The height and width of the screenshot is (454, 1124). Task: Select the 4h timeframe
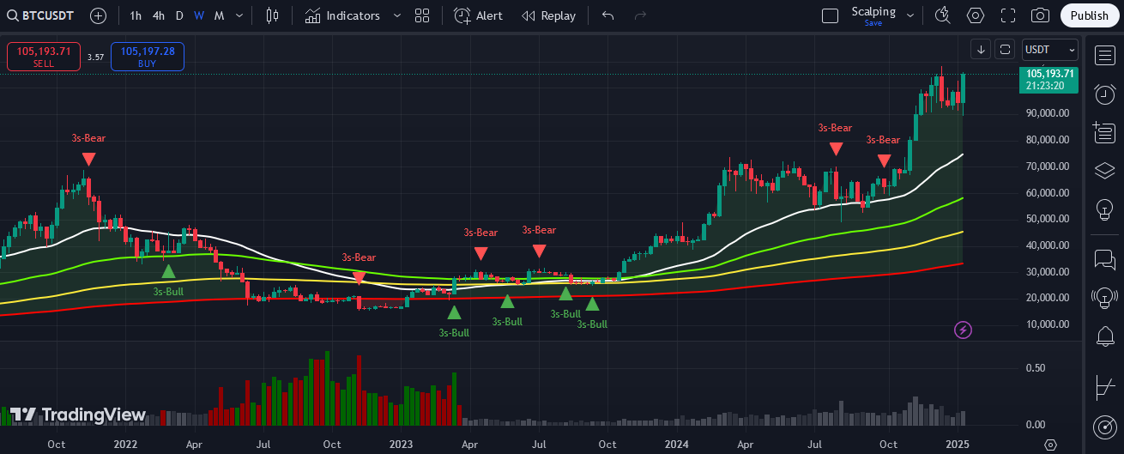[x=159, y=15]
